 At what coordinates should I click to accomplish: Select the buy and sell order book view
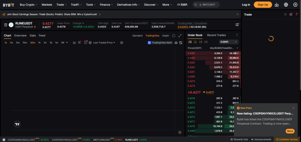point(190,42)
